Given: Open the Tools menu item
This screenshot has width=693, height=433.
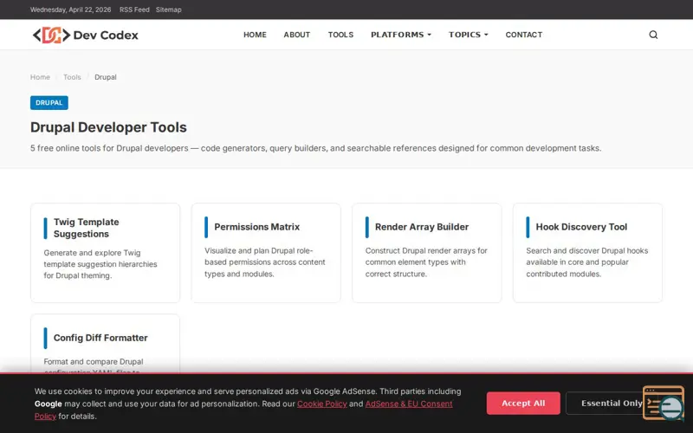Looking at the screenshot, I should click(340, 35).
